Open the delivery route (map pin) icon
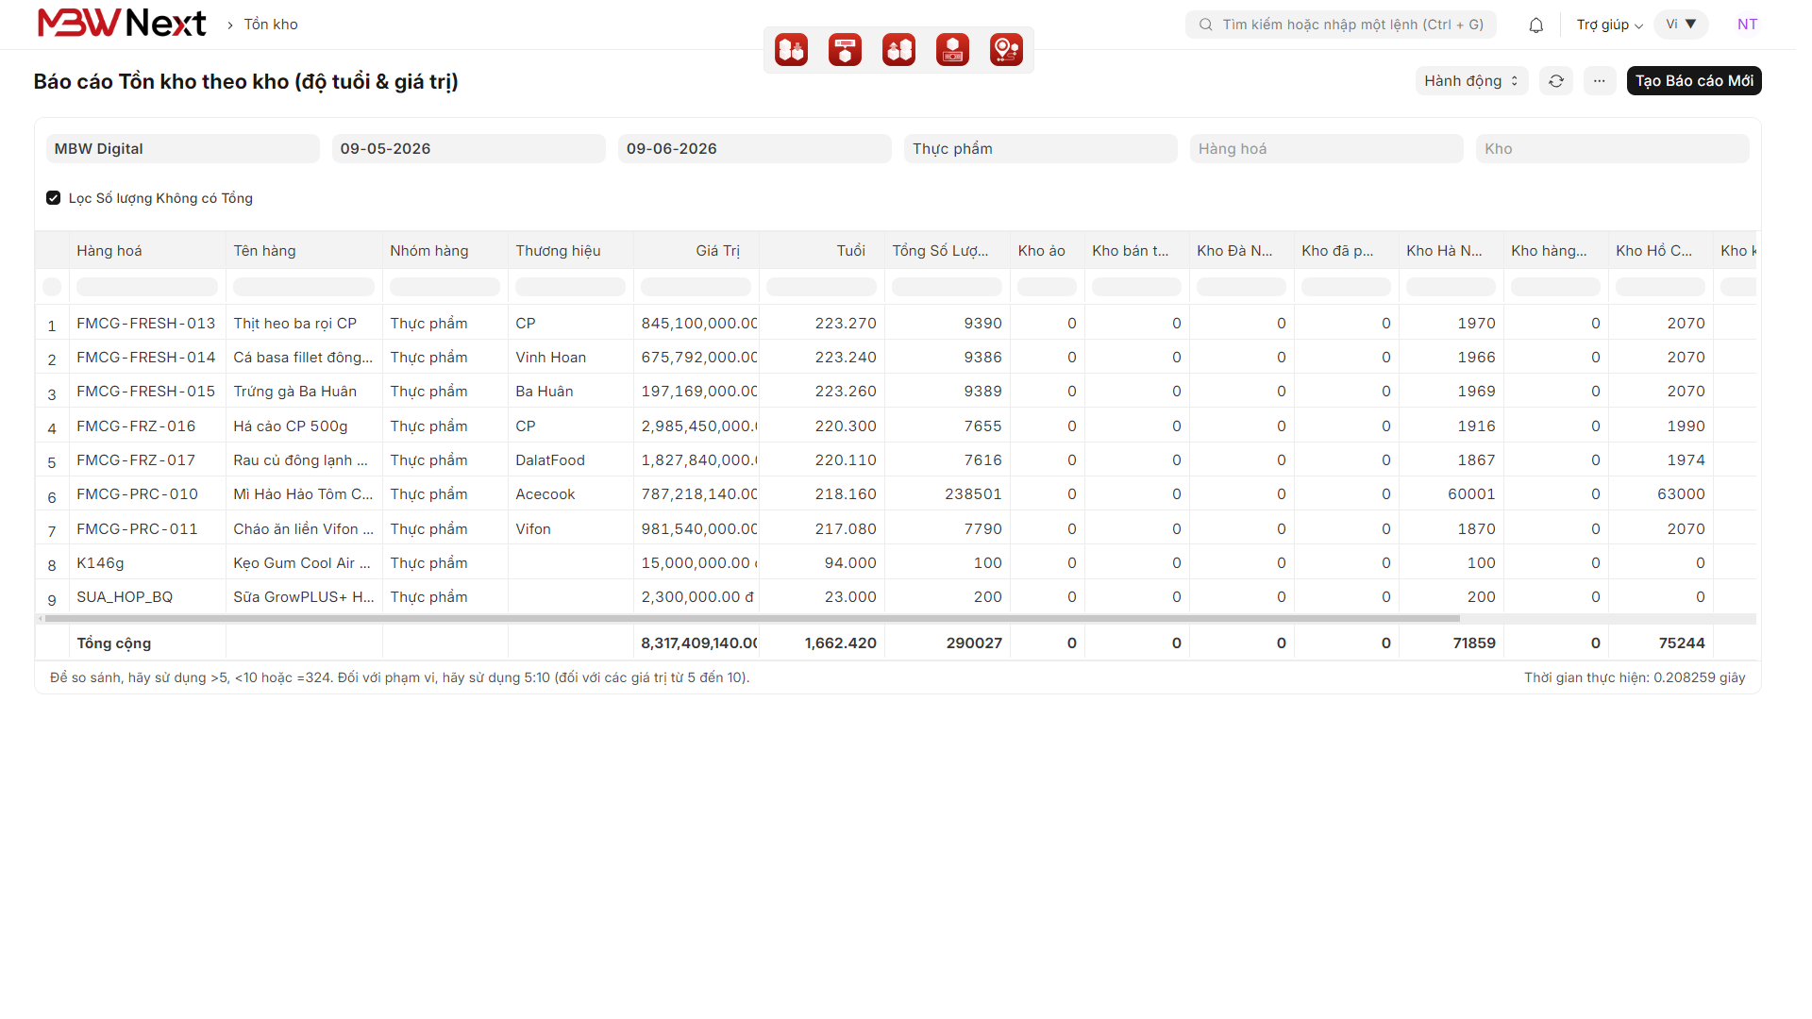Screen dimensions: 1812x1019 click(x=1006, y=49)
